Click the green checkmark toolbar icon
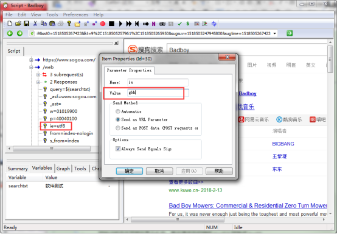Image resolution: width=337 pixels, height=234 pixels. tap(179, 24)
